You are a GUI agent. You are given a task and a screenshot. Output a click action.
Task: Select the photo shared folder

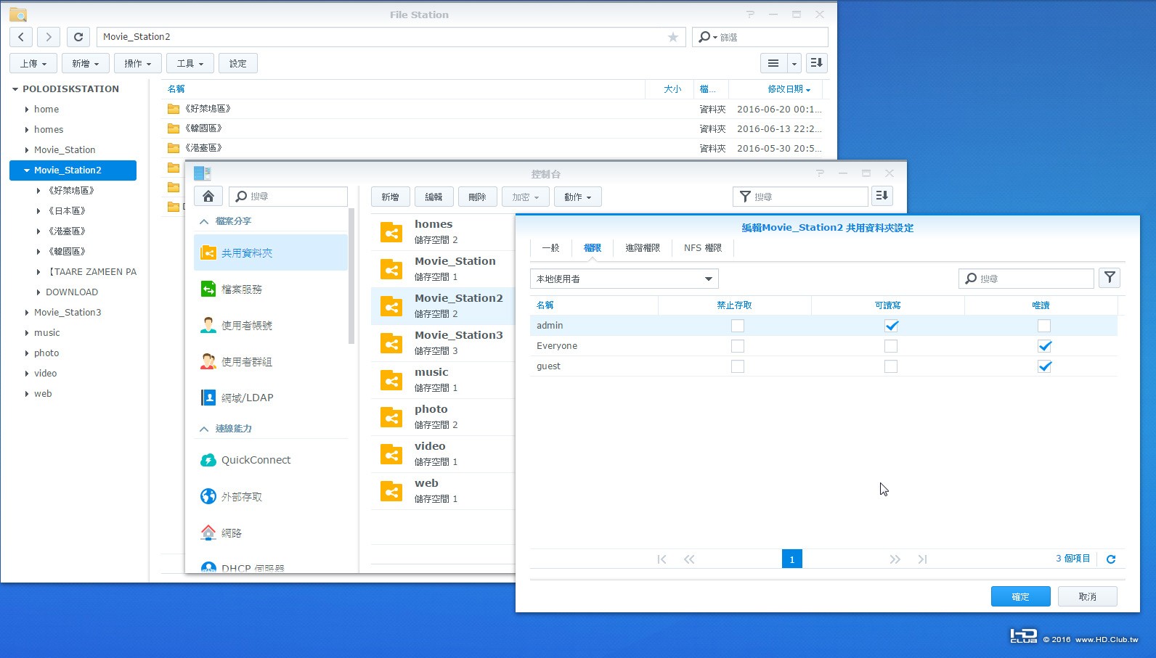[x=443, y=416]
